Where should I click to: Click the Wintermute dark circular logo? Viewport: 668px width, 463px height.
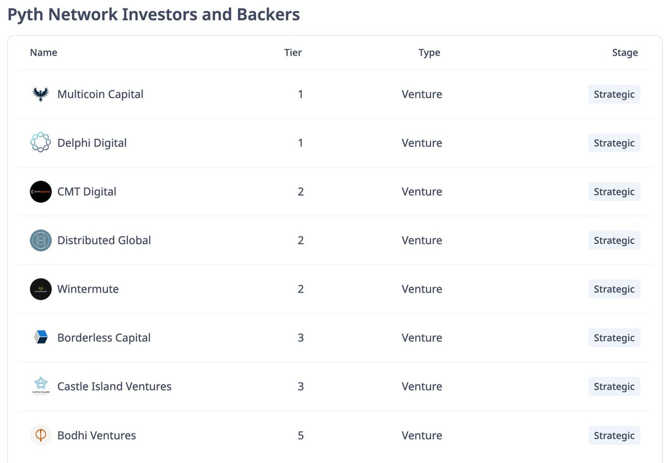(40, 289)
